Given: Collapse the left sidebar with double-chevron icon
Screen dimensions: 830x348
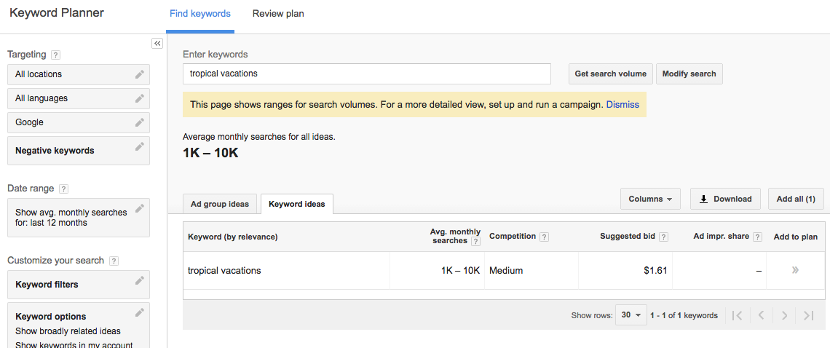Looking at the screenshot, I should (x=157, y=44).
